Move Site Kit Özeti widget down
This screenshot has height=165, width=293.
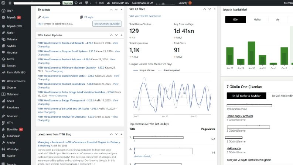click(x=209, y=9)
